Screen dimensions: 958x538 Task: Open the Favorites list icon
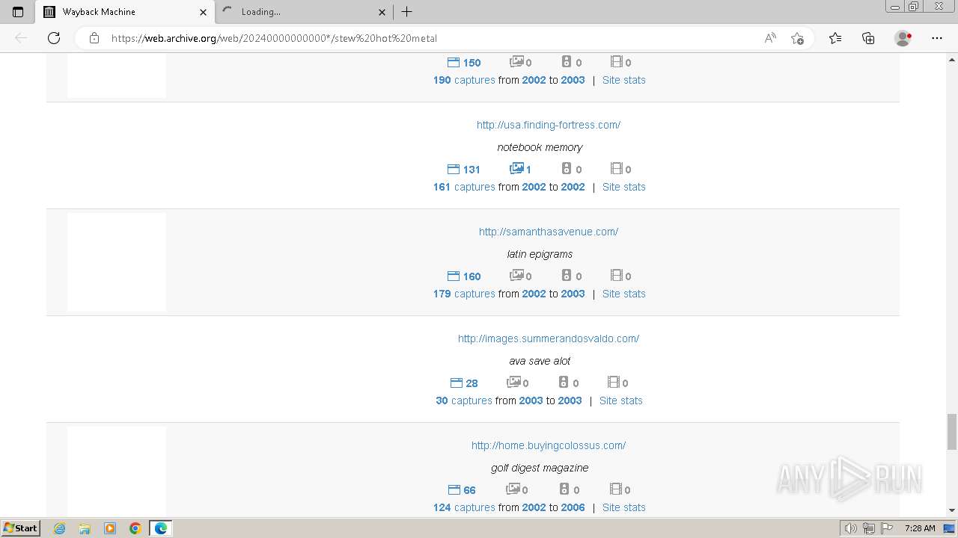coord(835,38)
